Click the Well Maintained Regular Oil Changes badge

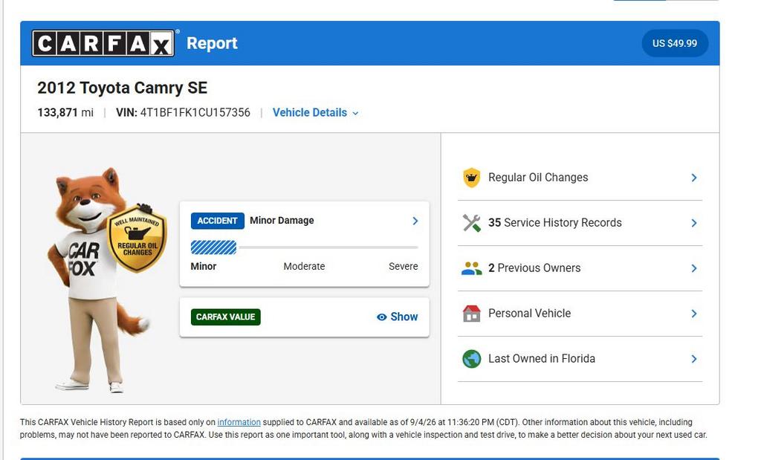[137, 238]
